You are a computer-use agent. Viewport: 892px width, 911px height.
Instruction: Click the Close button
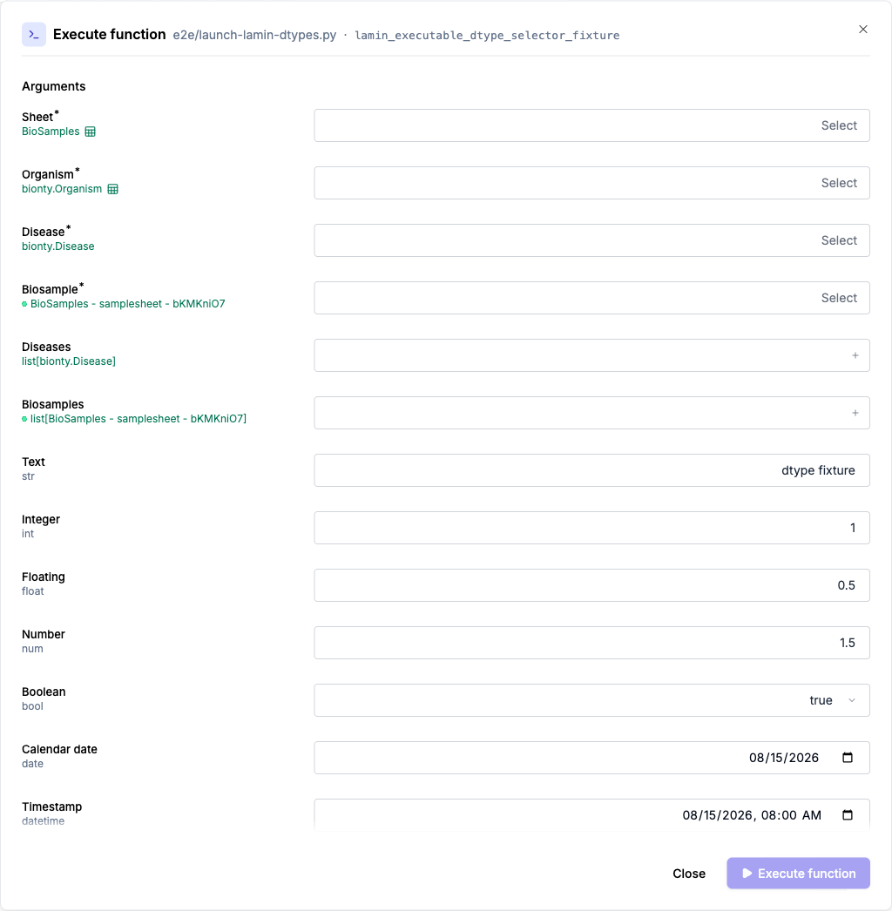coord(689,874)
